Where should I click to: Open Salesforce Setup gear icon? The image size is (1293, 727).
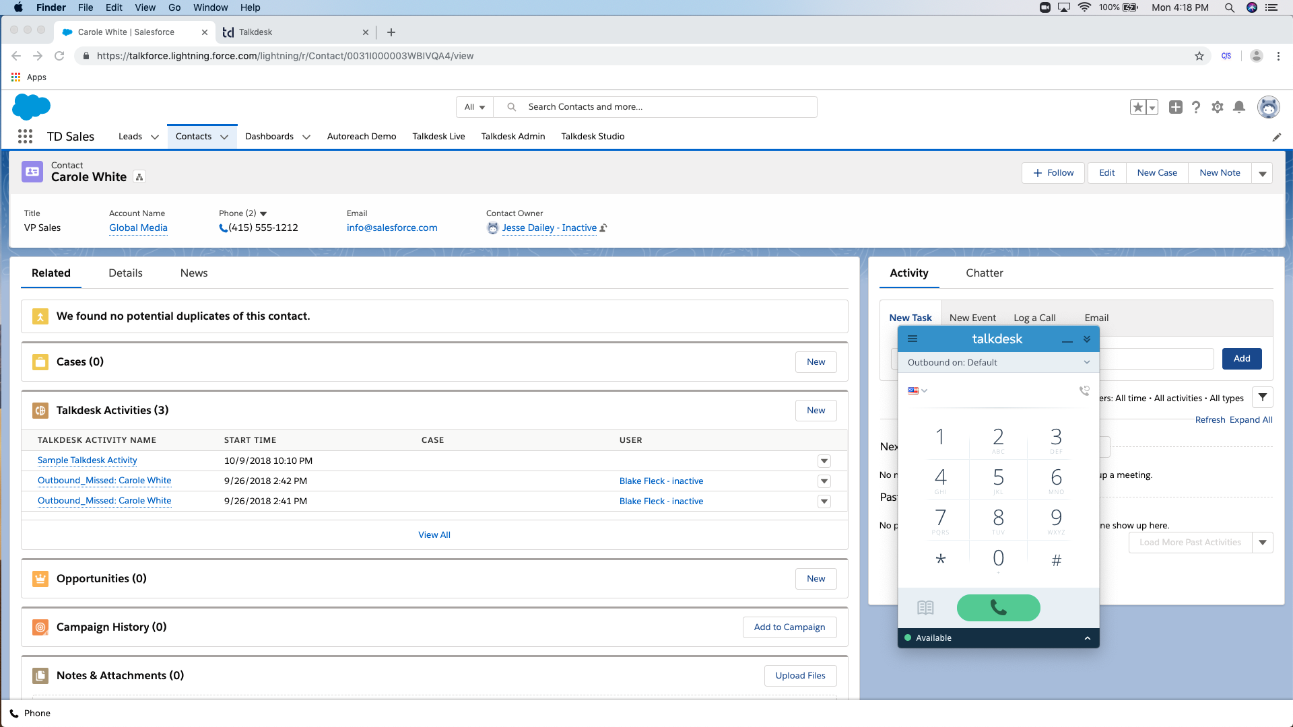(1217, 107)
